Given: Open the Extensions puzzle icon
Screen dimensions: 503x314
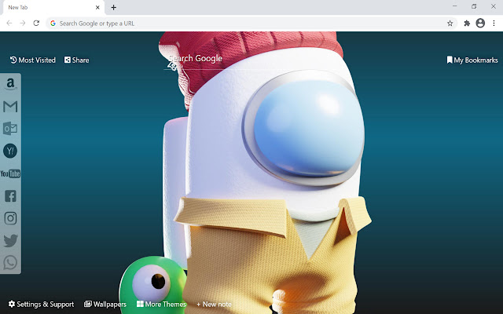Looking at the screenshot, I should click(x=467, y=23).
